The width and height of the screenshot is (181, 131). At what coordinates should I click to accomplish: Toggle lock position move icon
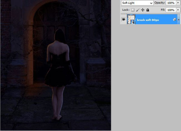tap(143, 10)
